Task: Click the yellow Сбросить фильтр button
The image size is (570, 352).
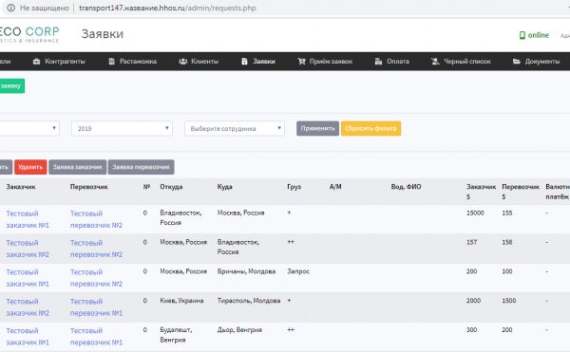Action: [370, 128]
